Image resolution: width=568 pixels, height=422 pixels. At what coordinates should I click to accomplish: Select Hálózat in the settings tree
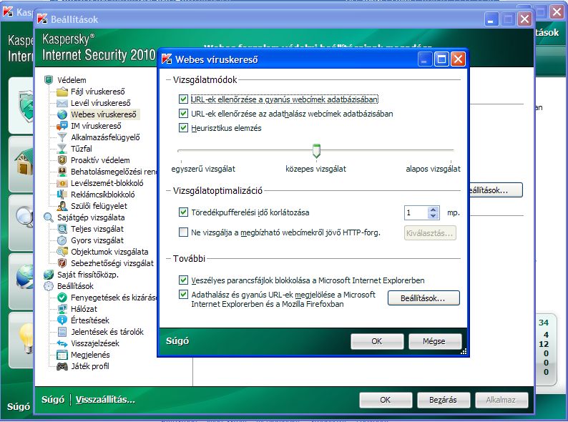point(84,309)
